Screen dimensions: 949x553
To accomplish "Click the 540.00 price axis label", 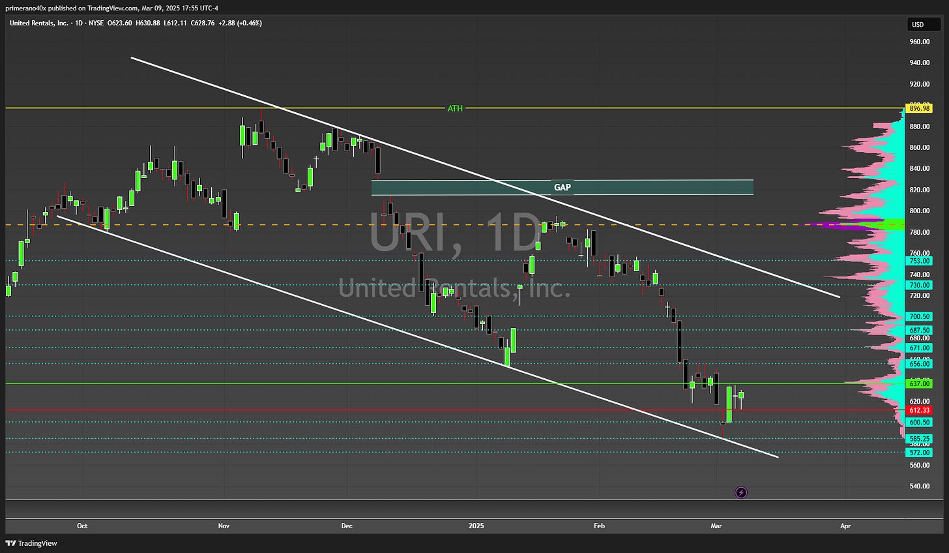I will 919,486.
